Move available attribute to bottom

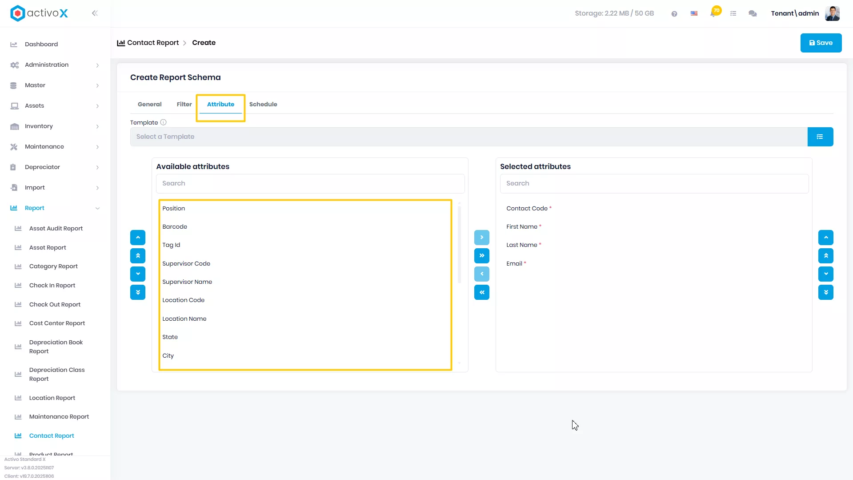click(x=138, y=292)
